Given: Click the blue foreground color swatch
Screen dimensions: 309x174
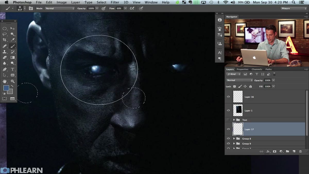Looking at the screenshot, I should [x=6, y=88].
